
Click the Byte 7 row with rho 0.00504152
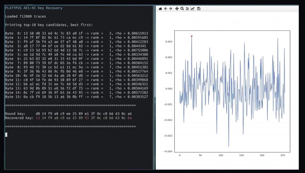[77, 63]
